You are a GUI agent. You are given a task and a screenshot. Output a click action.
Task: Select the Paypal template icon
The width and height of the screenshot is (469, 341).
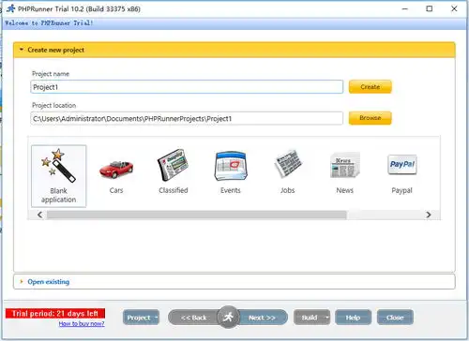click(402, 165)
